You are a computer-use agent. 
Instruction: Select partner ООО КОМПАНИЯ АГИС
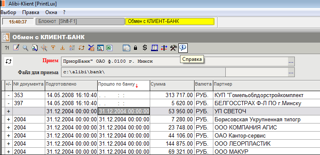[x=246, y=127]
